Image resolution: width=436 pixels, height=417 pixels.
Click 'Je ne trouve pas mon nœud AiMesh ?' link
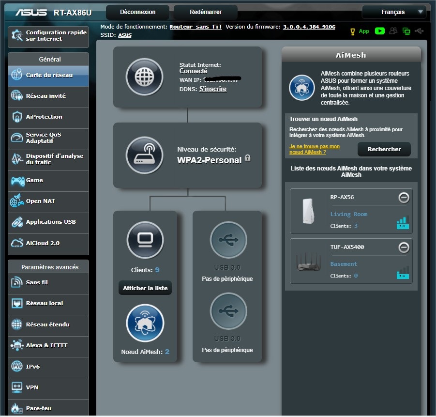click(314, 150)
